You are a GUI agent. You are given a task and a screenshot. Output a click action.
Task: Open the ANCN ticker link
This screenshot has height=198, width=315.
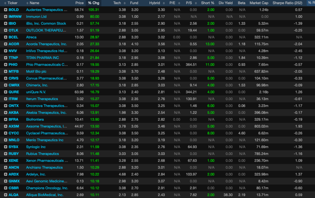pyautogui.click(x=14, y=167)
